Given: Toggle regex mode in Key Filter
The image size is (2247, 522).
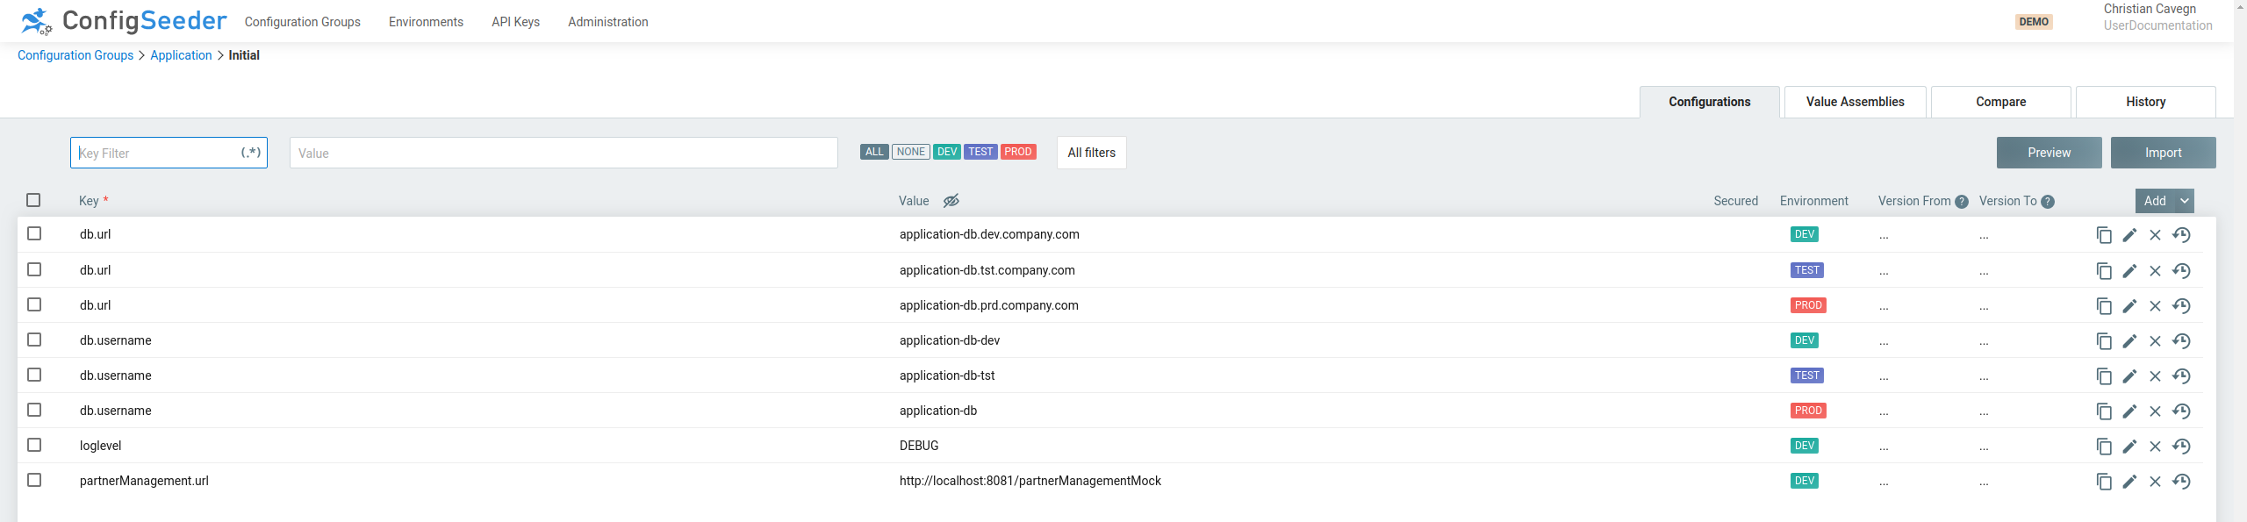Looking at the screenshot, I should tap(251, 153).
